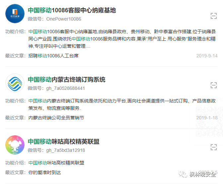Open the colorful MIGU avatar
The width and height of the screenshot is (223, 184).
click(x=15, y=145)
